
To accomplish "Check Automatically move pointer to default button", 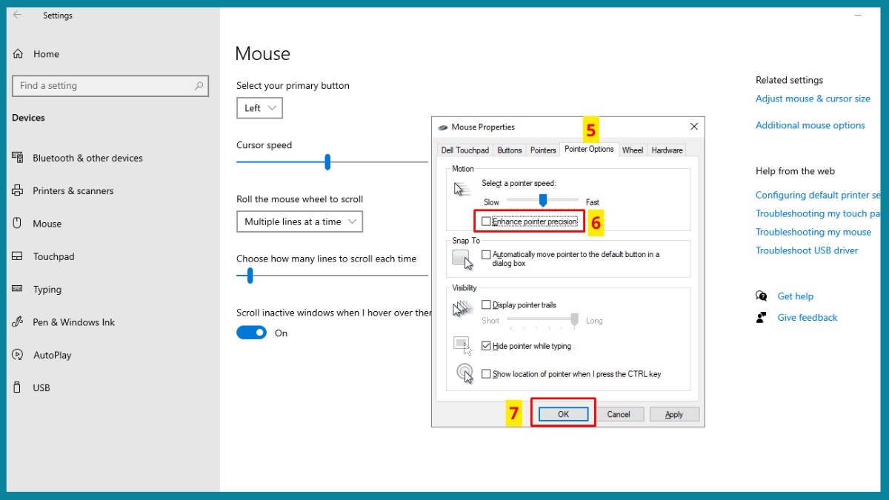I will [x=487, y=255].
